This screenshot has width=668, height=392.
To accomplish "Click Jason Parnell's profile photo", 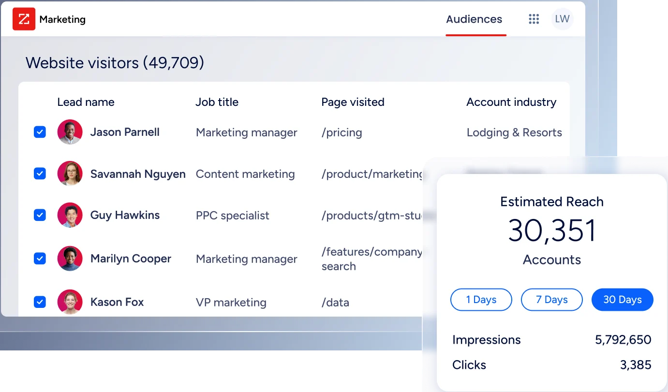I will [x=70, y=132].
